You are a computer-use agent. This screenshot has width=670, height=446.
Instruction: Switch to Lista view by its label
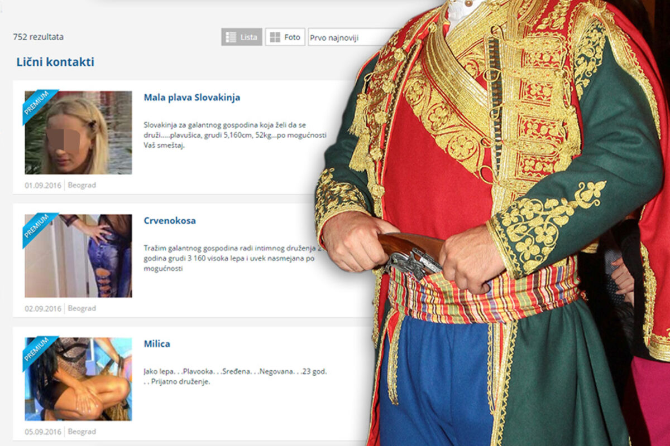point(249,37)
